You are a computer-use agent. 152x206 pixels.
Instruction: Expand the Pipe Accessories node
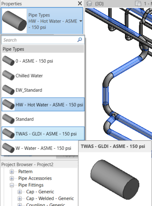(x=12, y=178)
